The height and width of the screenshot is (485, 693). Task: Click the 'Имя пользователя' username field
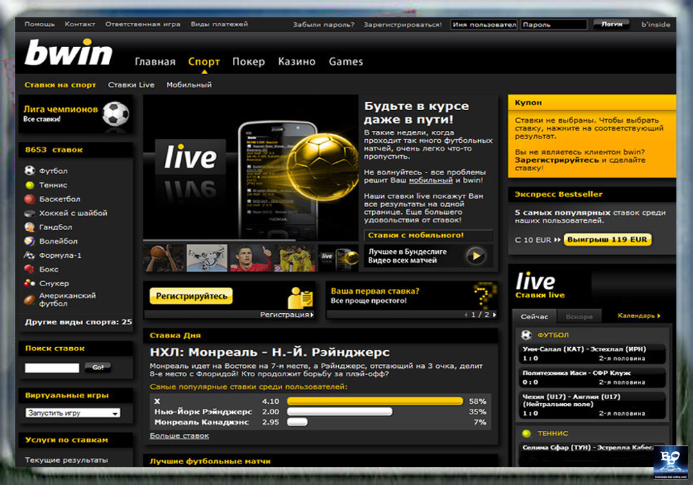484,24
